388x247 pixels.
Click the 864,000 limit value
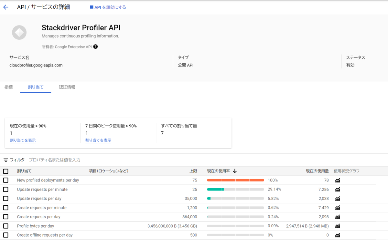[x=189, y=217]
